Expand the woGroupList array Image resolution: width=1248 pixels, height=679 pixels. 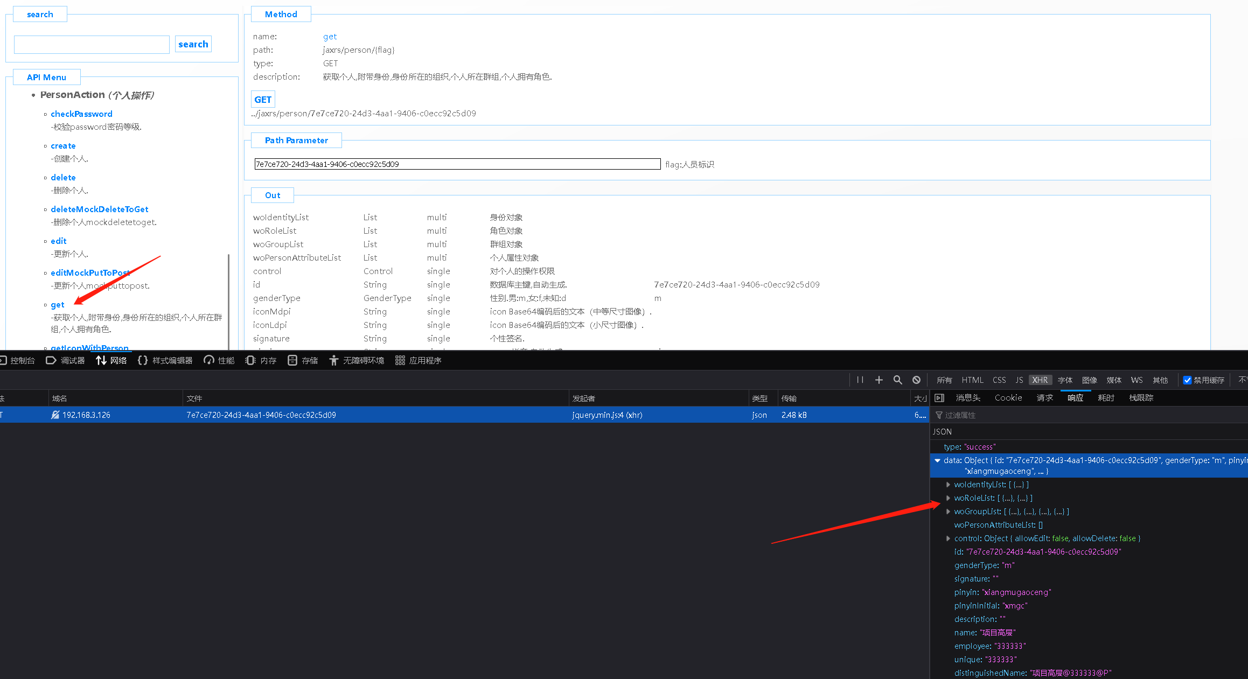pyautogui.click(x=948, y=512)
